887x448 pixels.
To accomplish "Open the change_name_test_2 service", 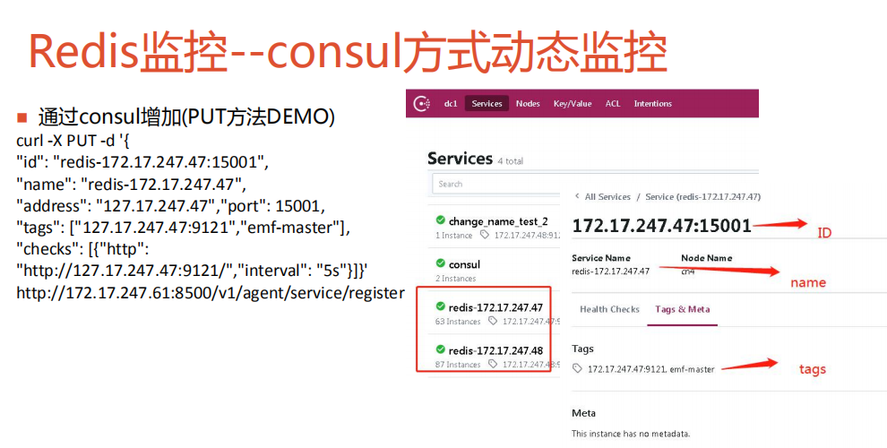I will tap(498, 221).
